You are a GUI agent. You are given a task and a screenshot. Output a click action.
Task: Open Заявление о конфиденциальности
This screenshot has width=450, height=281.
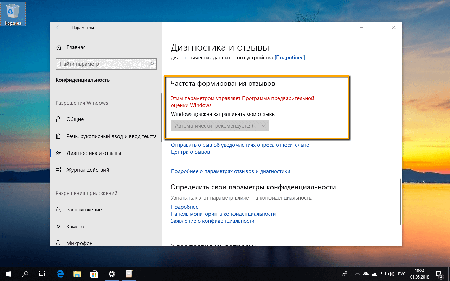212,221
